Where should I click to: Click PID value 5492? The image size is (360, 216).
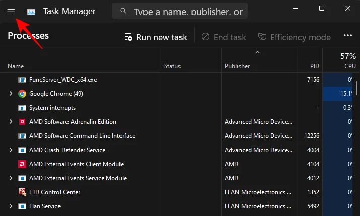pyautogui.click(x=313, y=206)
